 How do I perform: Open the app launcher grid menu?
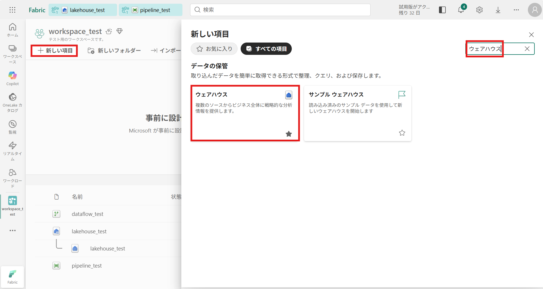(12, 10)
